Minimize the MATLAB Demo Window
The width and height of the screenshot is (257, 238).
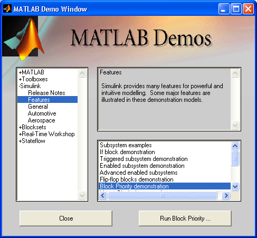coord(224,8)
